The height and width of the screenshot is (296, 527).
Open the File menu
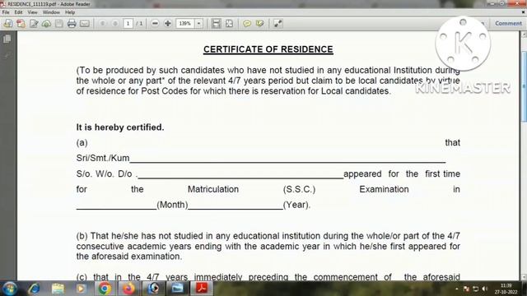[x=6, y=12]
